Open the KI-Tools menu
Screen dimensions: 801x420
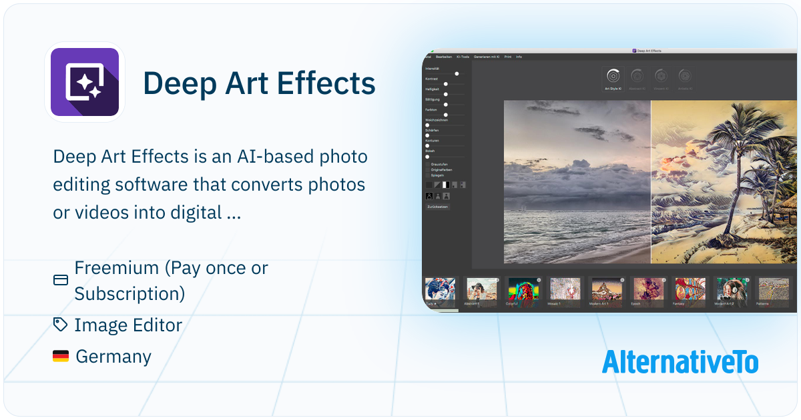click(463, 57)
